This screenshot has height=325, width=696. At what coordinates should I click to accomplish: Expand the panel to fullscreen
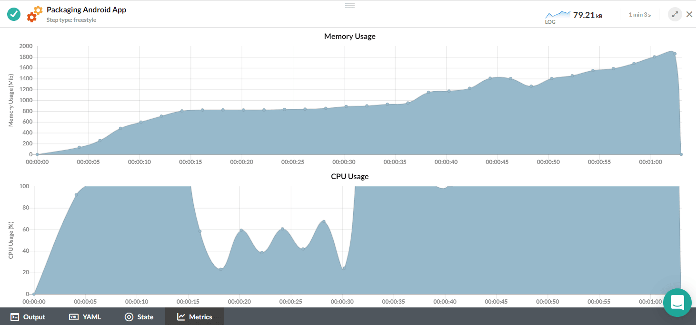coord(675,14)
